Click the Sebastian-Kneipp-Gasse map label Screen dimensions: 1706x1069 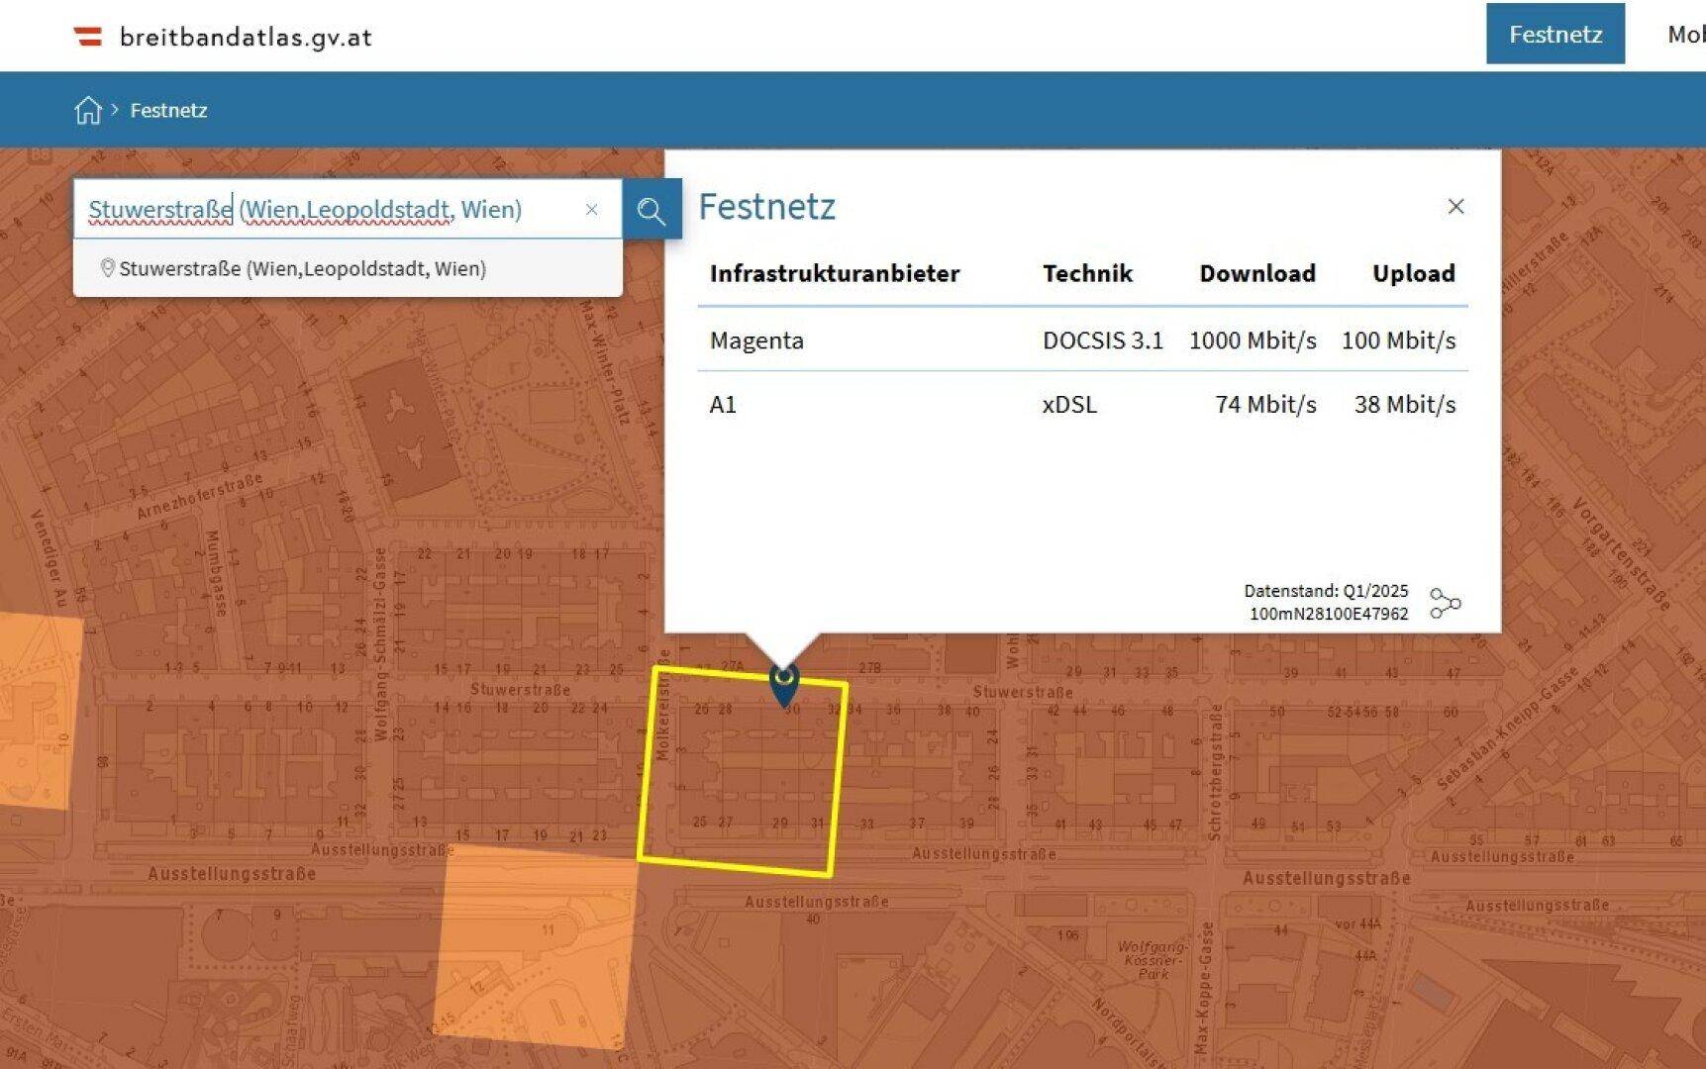1506,729
